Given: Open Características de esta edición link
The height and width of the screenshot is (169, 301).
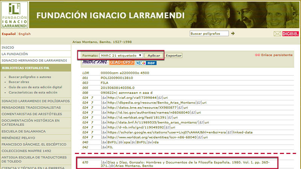Looking at the screenshot, I should (x=33, y=92).
